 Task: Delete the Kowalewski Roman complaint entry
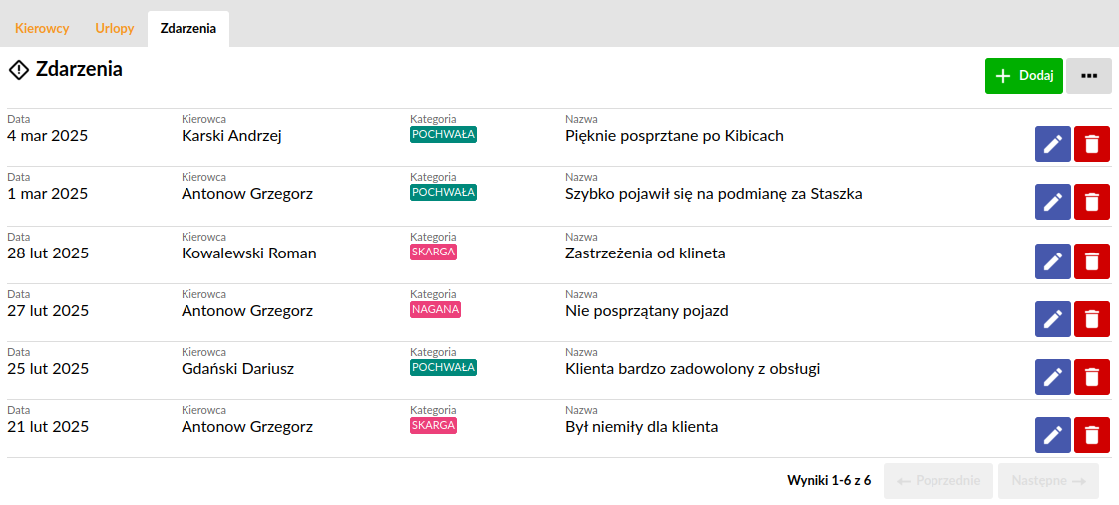coord(1092,261)
